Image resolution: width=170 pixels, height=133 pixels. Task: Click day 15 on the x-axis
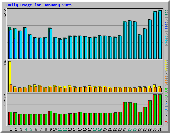[x=80, y=129]
